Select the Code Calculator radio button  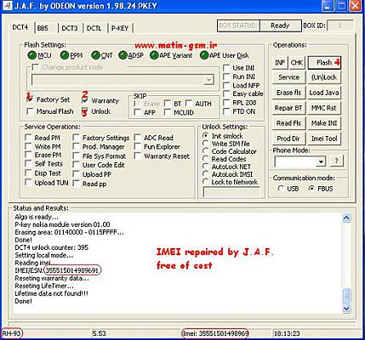coord(206,151)
